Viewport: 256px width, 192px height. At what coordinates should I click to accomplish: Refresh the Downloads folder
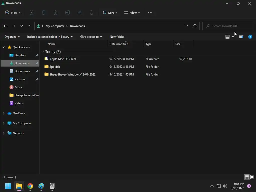pos(195,26)
